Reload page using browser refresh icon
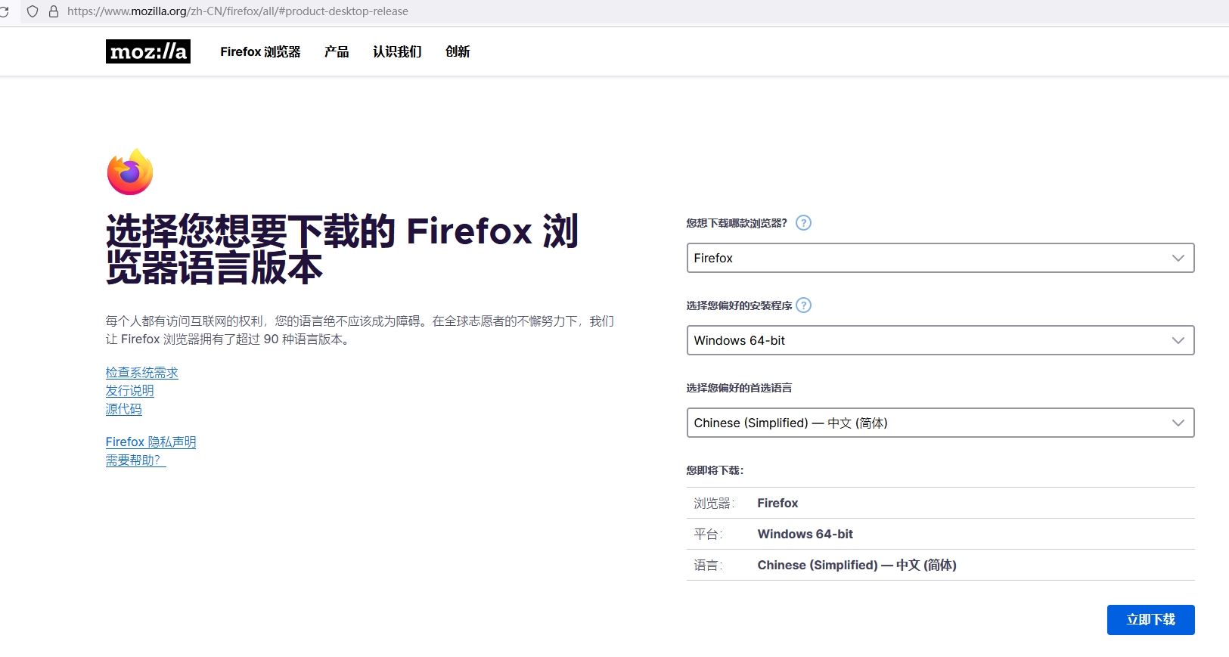Screen dimensions: 1229x657 [x=4, y=11]
